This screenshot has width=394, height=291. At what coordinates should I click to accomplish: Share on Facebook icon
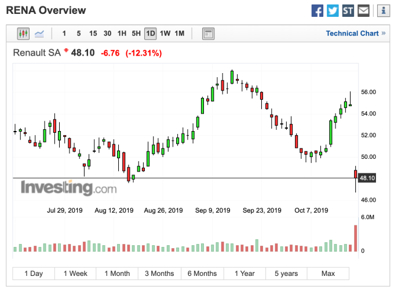[x=317, y=11]
